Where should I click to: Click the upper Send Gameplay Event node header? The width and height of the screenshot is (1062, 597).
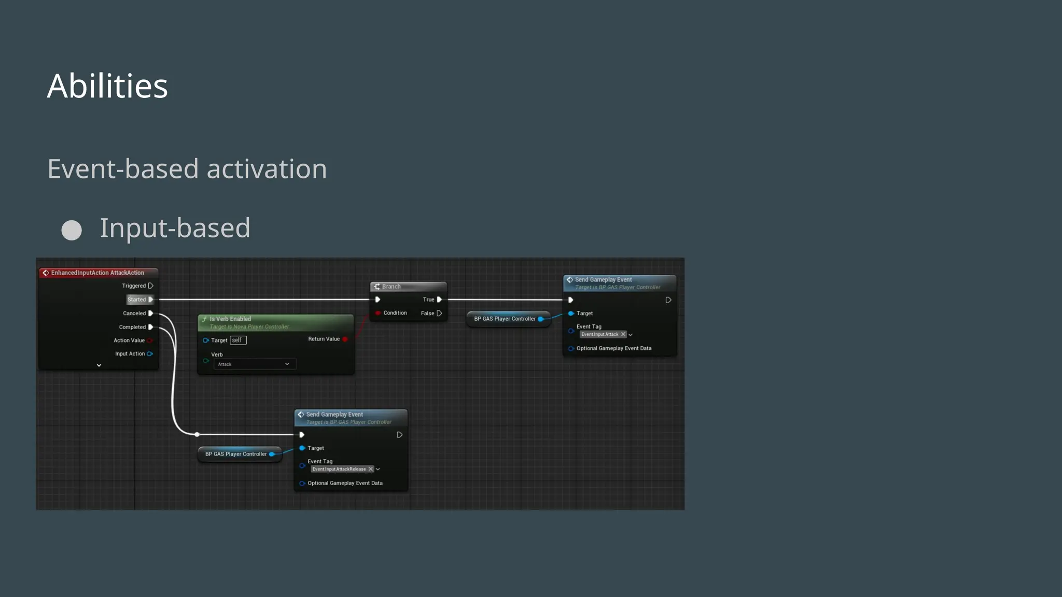620,283
